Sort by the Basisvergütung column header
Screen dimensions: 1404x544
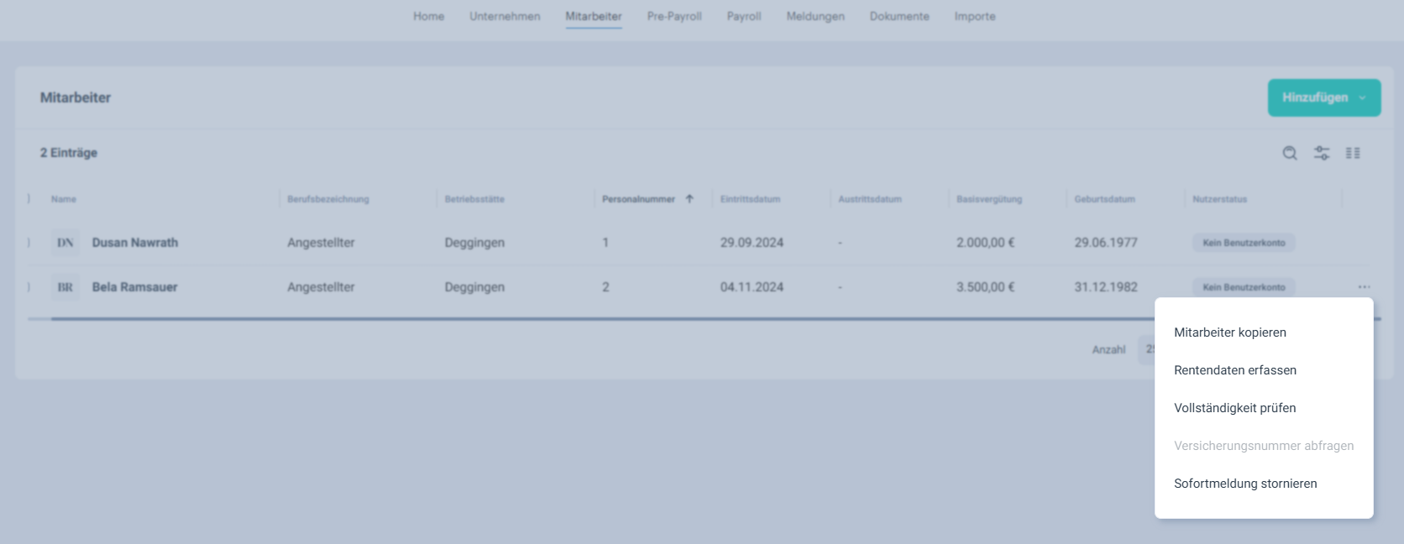(989, 199)
